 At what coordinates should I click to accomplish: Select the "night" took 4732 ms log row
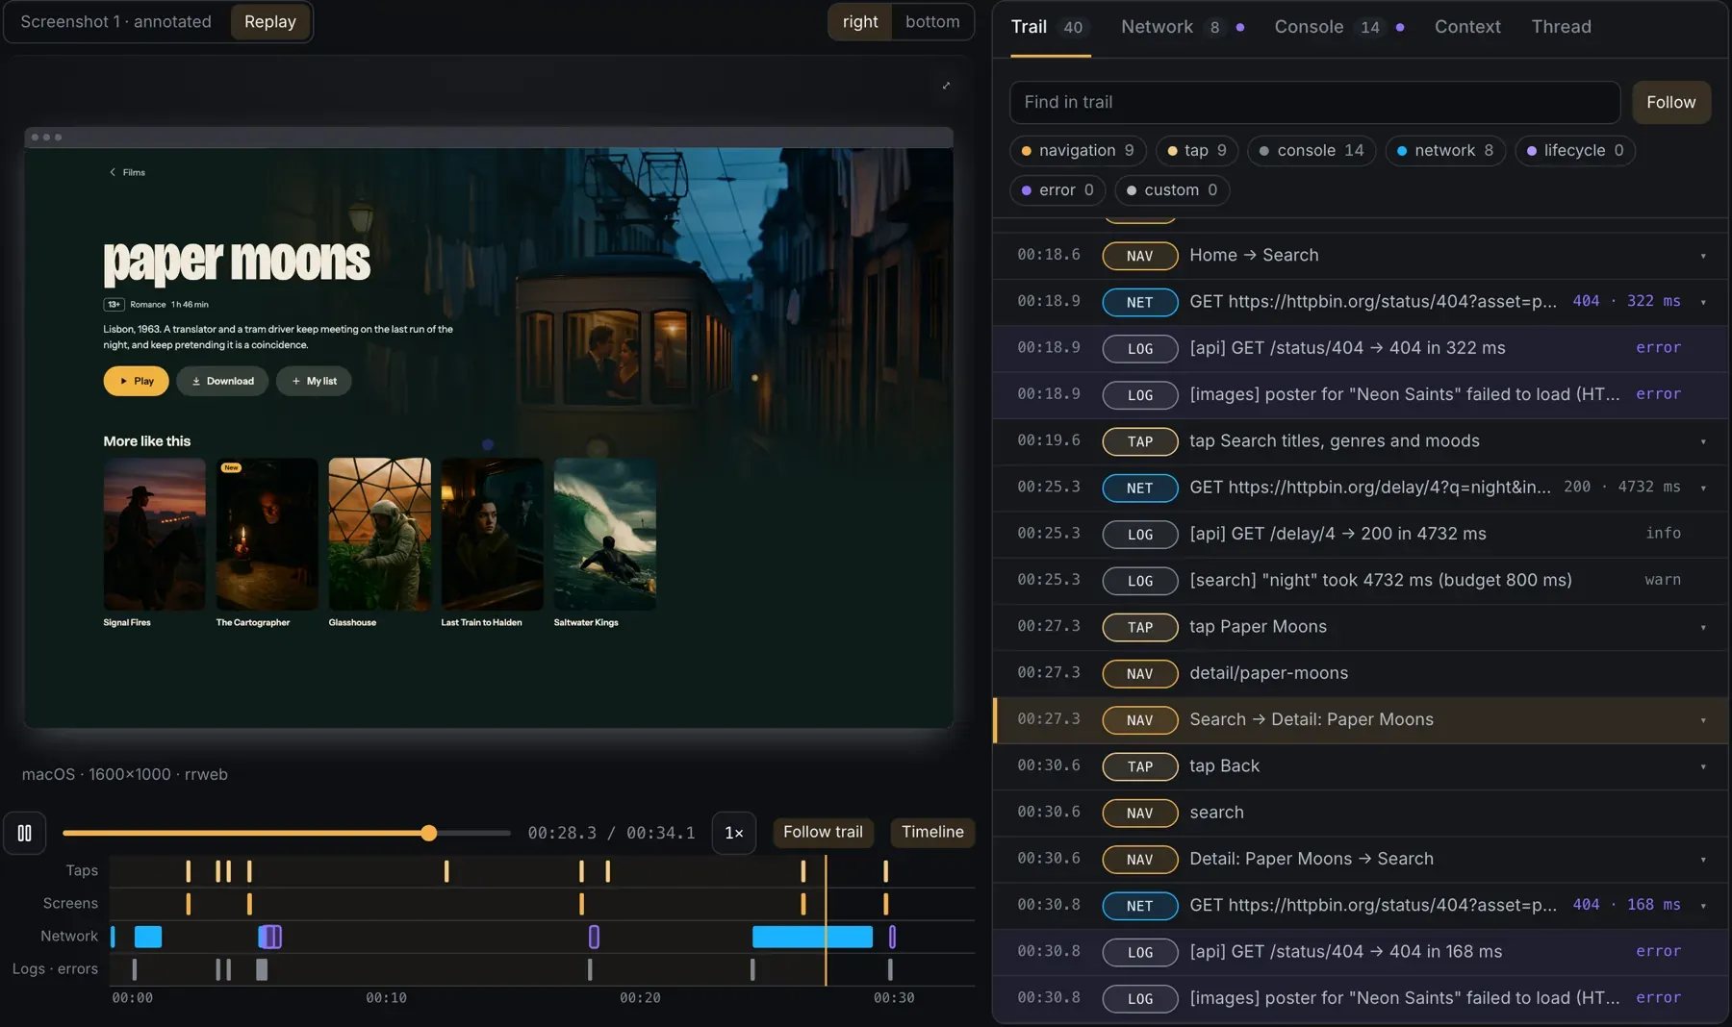[1360, 580]
